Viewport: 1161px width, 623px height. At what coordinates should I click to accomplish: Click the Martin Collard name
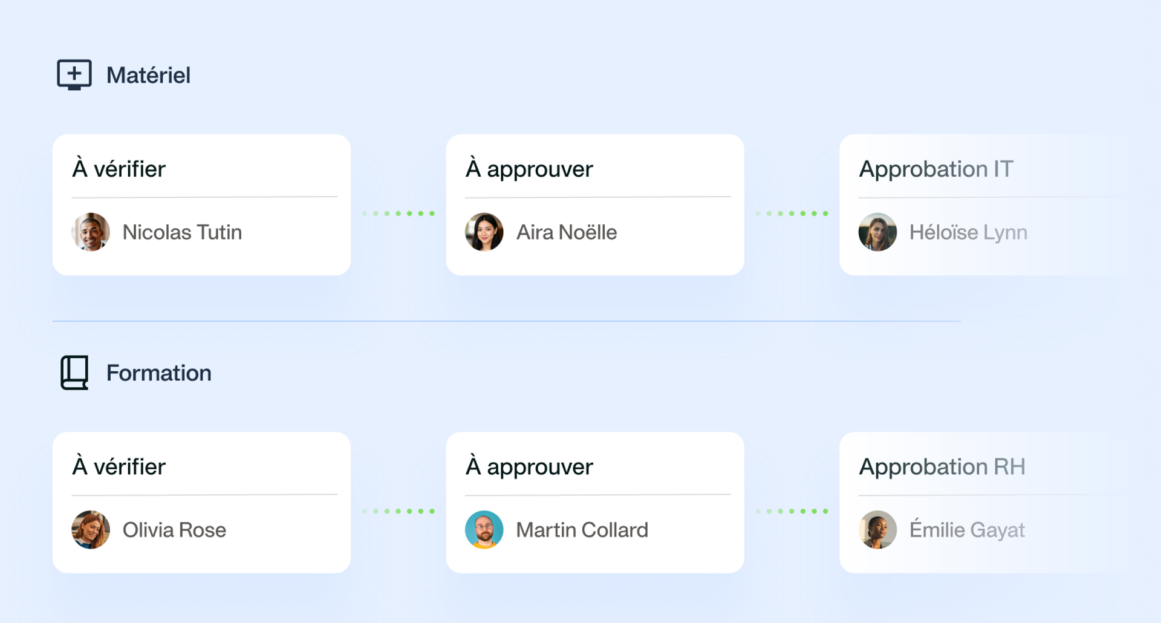coord(582,530)
